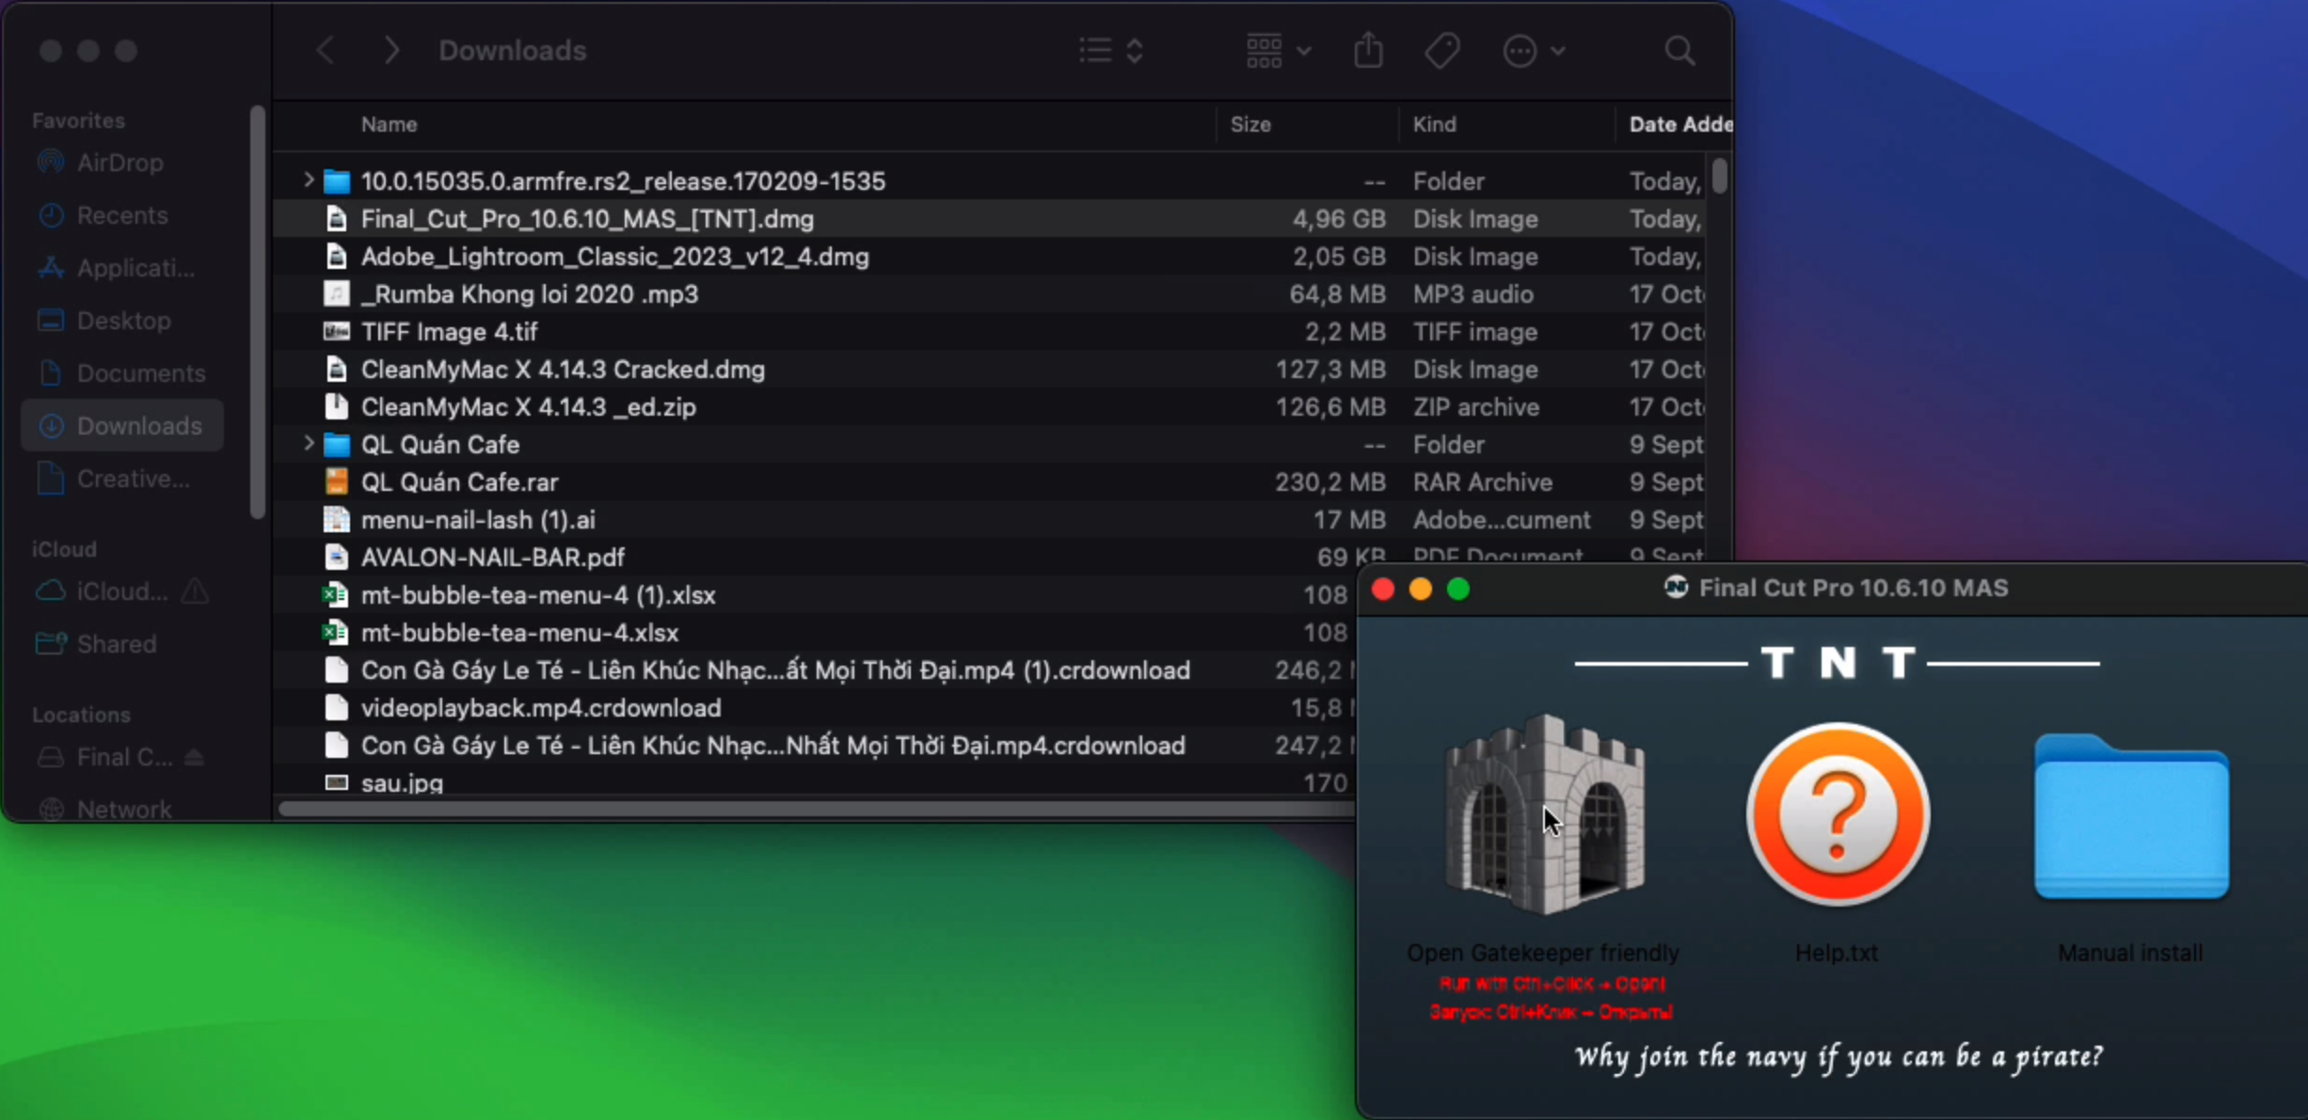This screenshot has width=2308, height=1120.
Task: Close the Final Cut Pro 10.6.10 MAS window
Action: (x=1383, y=590)
